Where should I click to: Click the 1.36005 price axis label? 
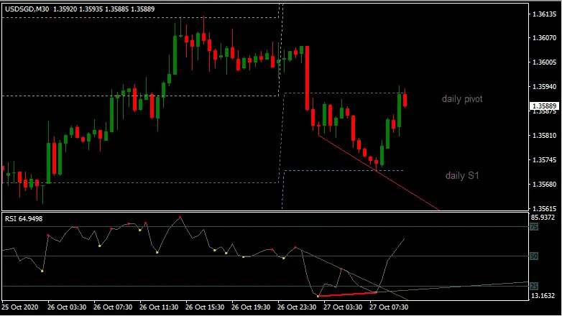coord(544,62)
